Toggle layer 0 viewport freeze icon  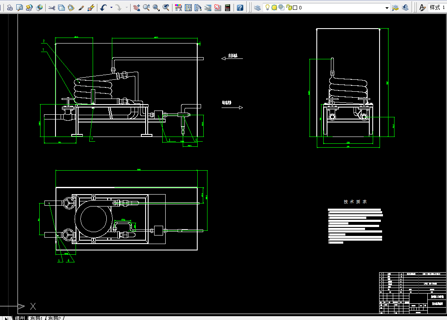point(281,7)
